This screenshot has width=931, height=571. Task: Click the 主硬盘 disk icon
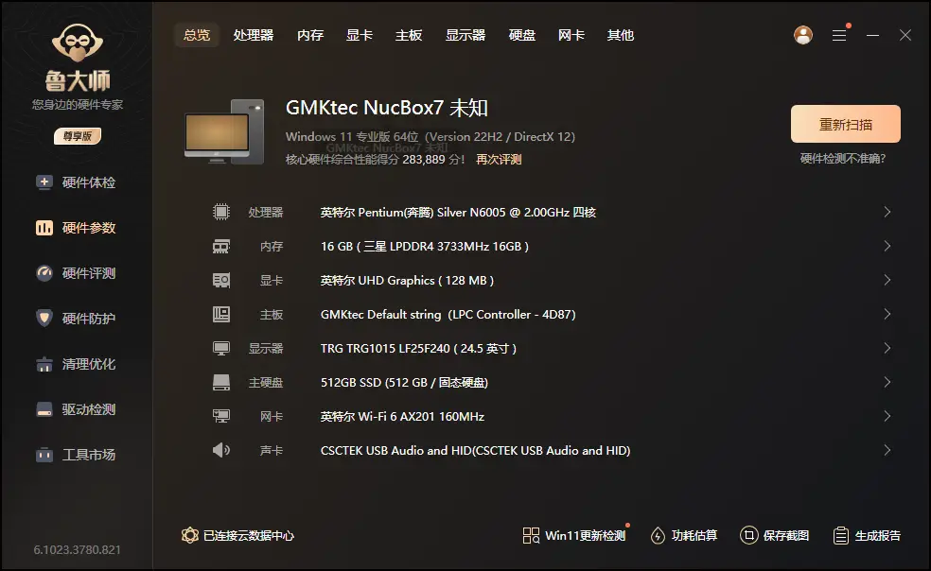(x=220, y=382)
